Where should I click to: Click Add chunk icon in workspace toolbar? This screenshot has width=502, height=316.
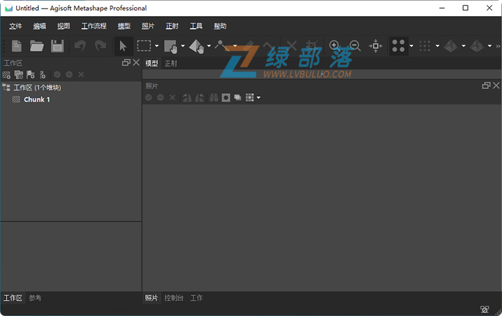coord(7,74)
